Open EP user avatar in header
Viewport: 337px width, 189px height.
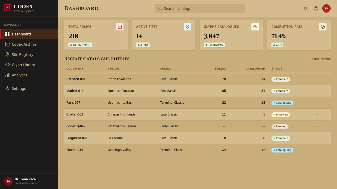click(326, 8)
